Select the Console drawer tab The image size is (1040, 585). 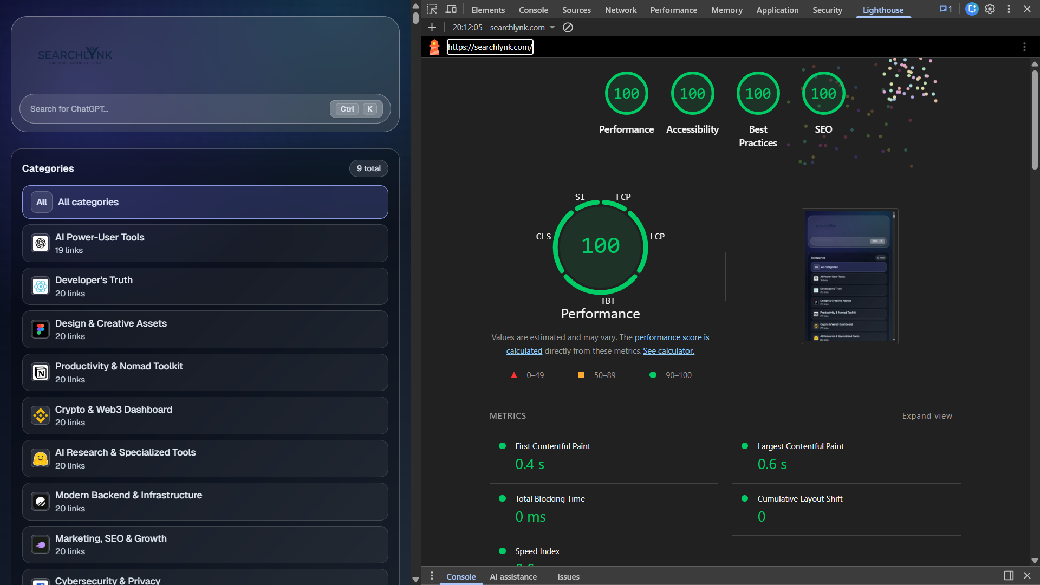pos(461,576)
